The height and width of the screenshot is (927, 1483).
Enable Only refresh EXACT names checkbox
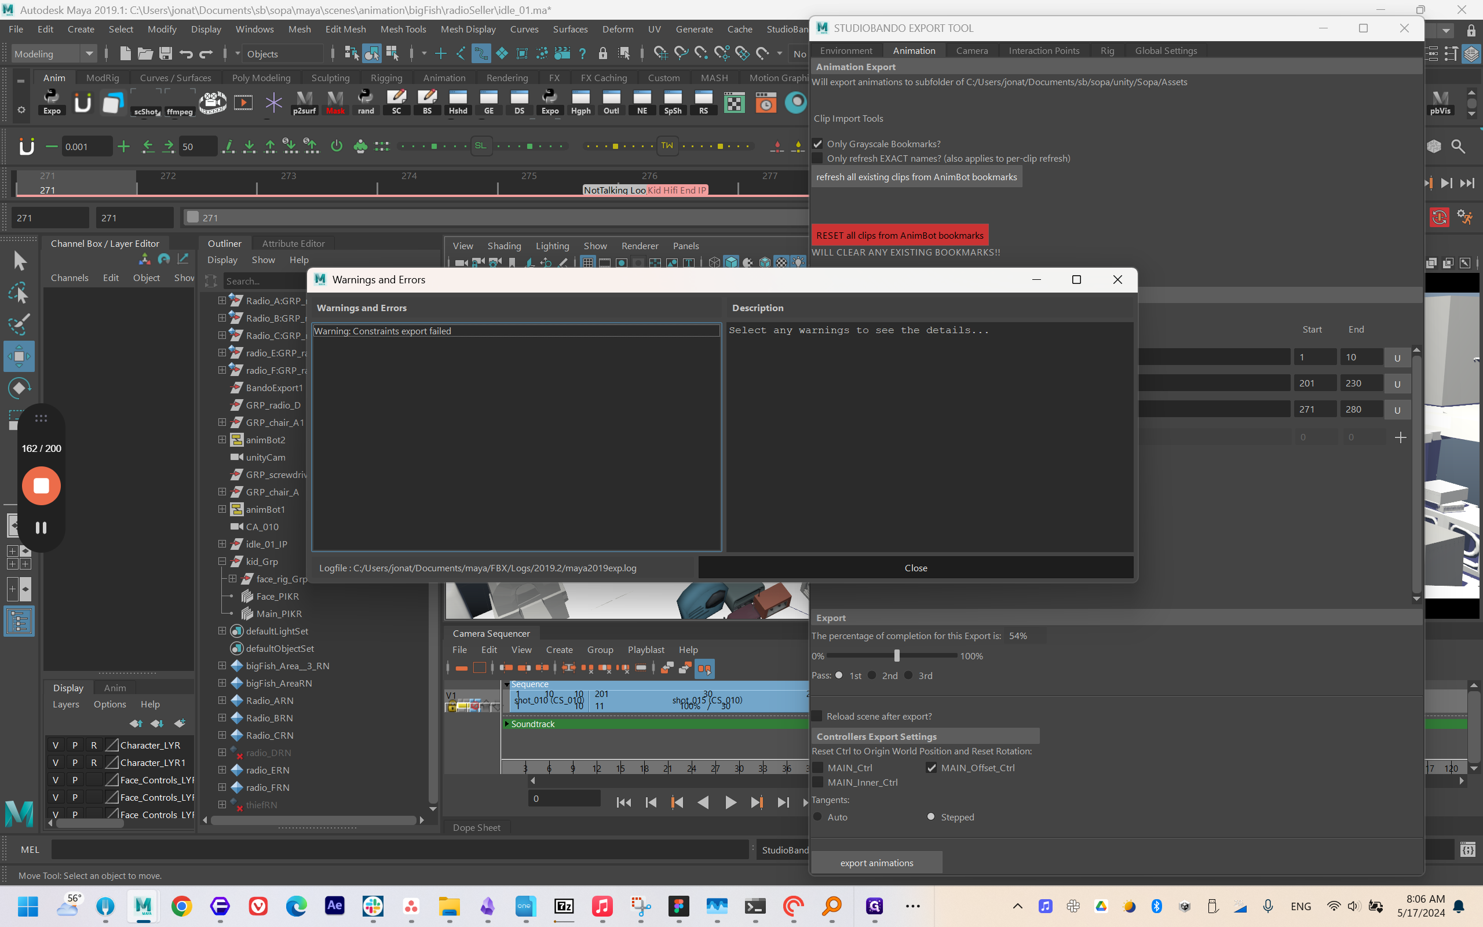pos(817,159)
